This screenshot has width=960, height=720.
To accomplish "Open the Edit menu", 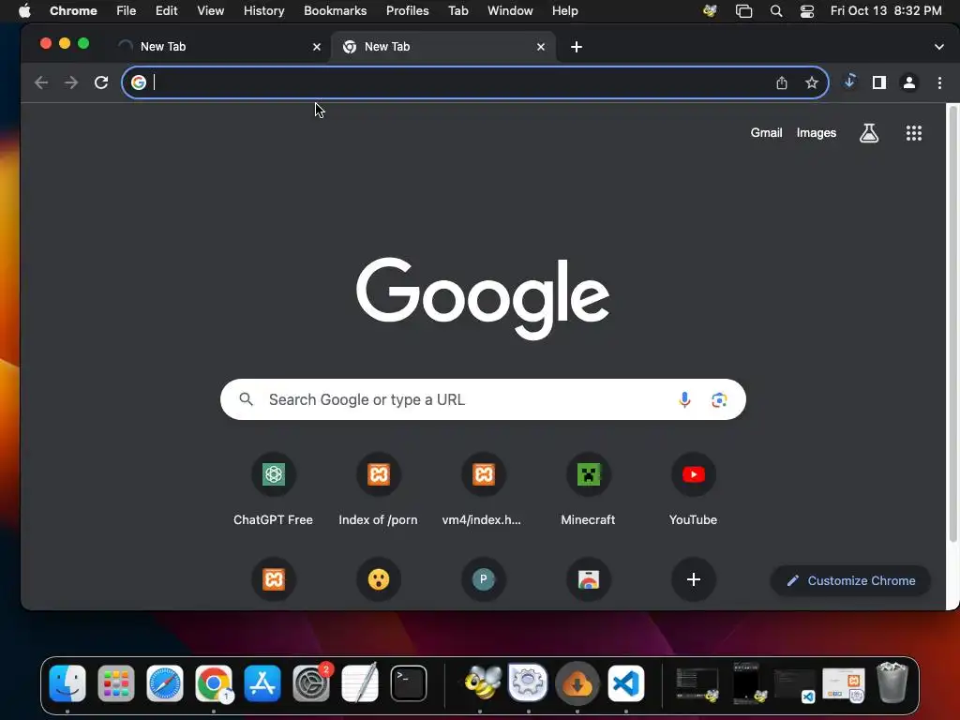I will (x=166, y=11).
